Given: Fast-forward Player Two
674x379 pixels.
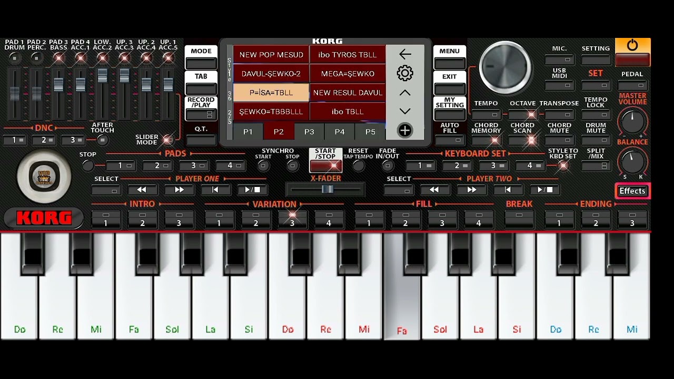Looking at the screenshot, I should click(x=471, y=190).
